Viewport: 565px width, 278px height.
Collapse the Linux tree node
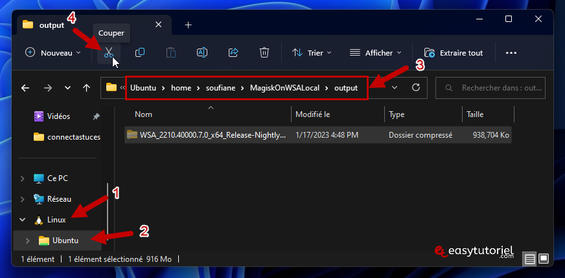click(22, 220)
